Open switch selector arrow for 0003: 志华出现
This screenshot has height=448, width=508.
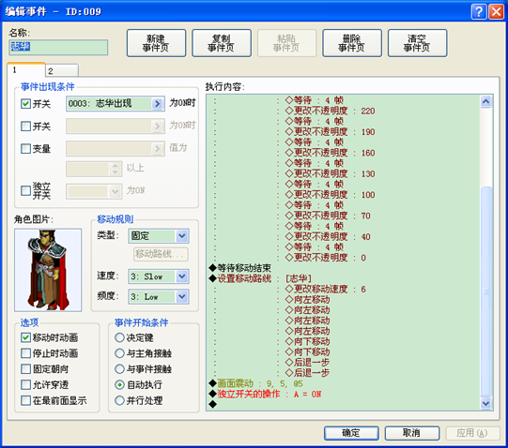click(158, 104)
